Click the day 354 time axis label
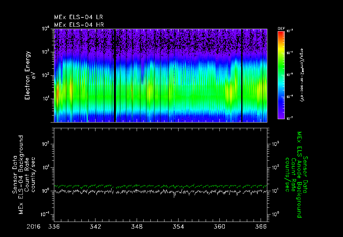 click(178, 227)
